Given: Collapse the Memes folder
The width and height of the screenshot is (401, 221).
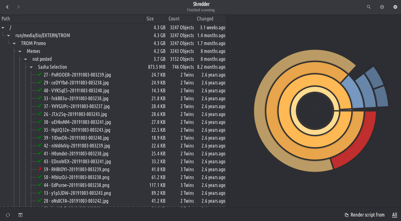Looking at the screenshot, I should 20,51.
